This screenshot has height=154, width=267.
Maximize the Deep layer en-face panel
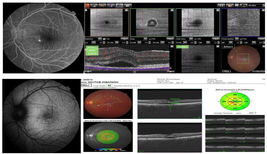[172, 10]
